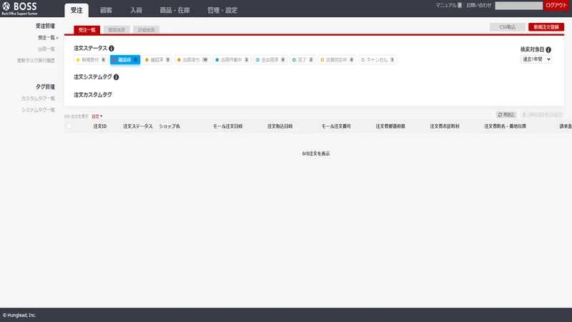Viewport: 572px width, 322px height.
Task: Click the BOSS logo icon
Action: tap(6, 6)
